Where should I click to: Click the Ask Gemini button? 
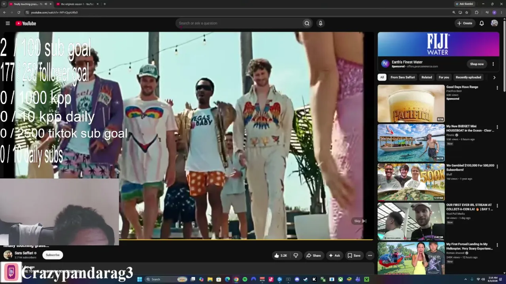click(464, 4)
